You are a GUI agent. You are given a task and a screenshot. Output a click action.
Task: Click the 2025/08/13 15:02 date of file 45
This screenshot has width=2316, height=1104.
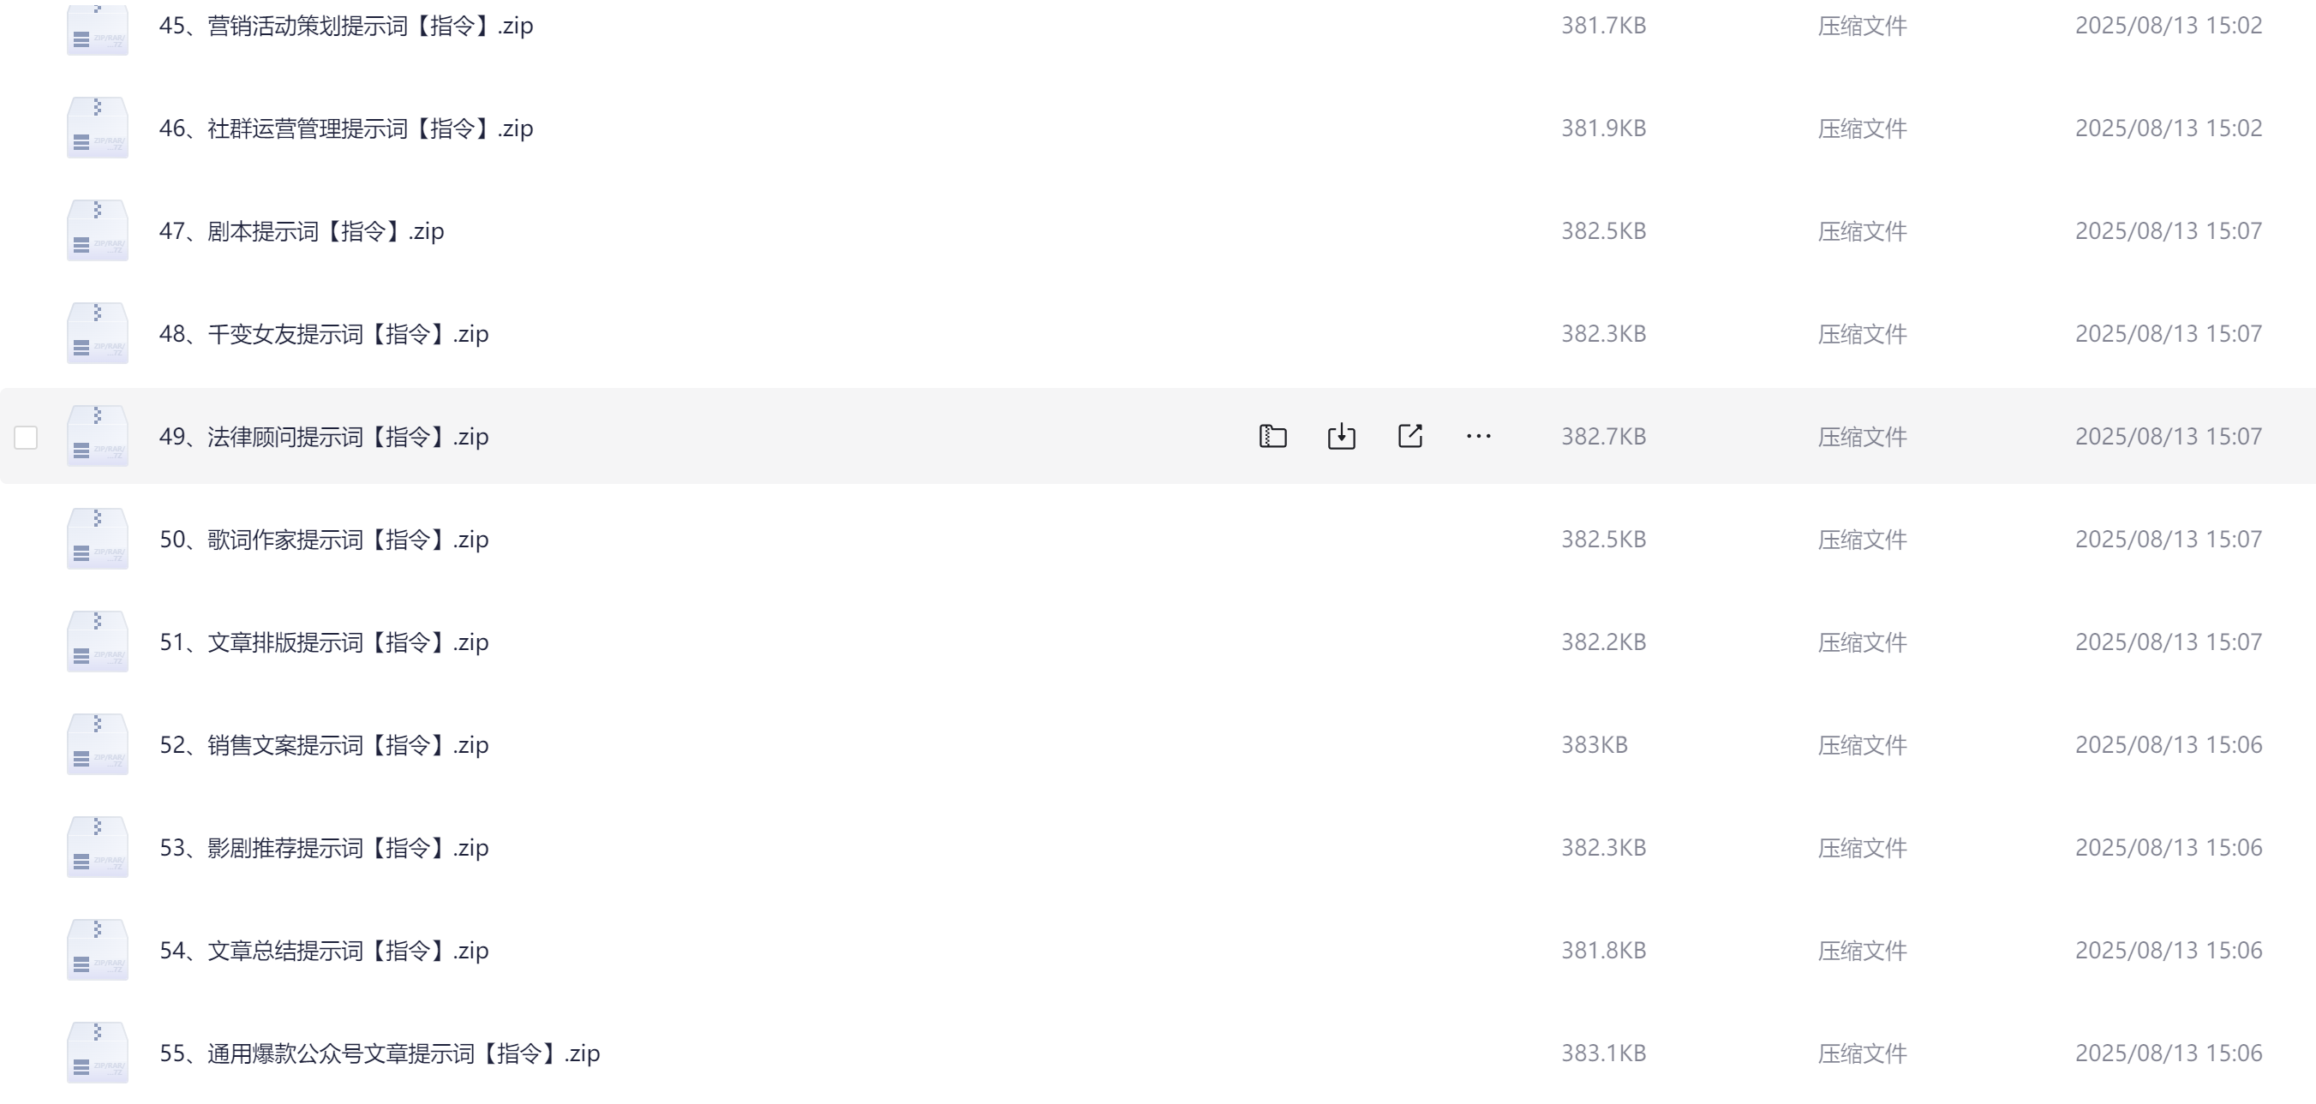2169,25
